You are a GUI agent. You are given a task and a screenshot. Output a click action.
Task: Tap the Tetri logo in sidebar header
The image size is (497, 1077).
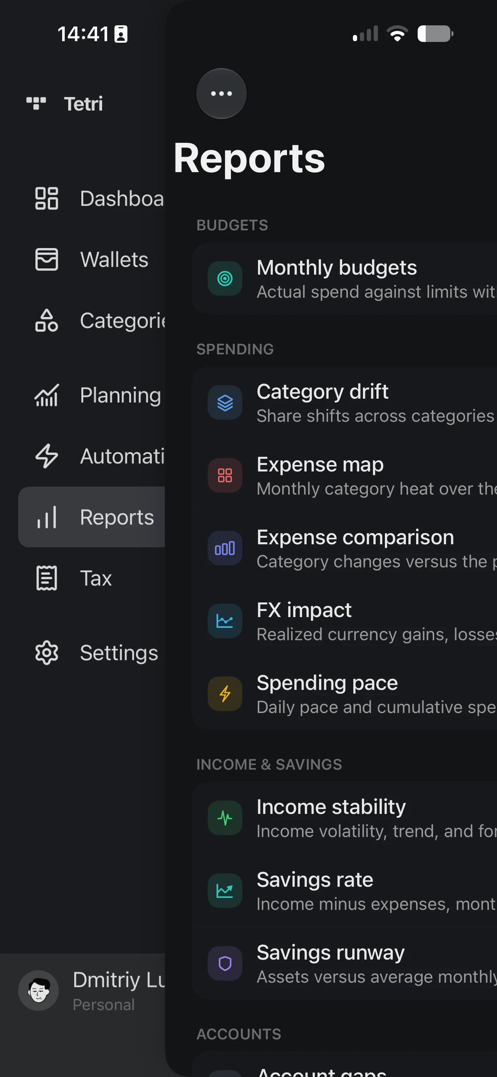coord(36,103)
